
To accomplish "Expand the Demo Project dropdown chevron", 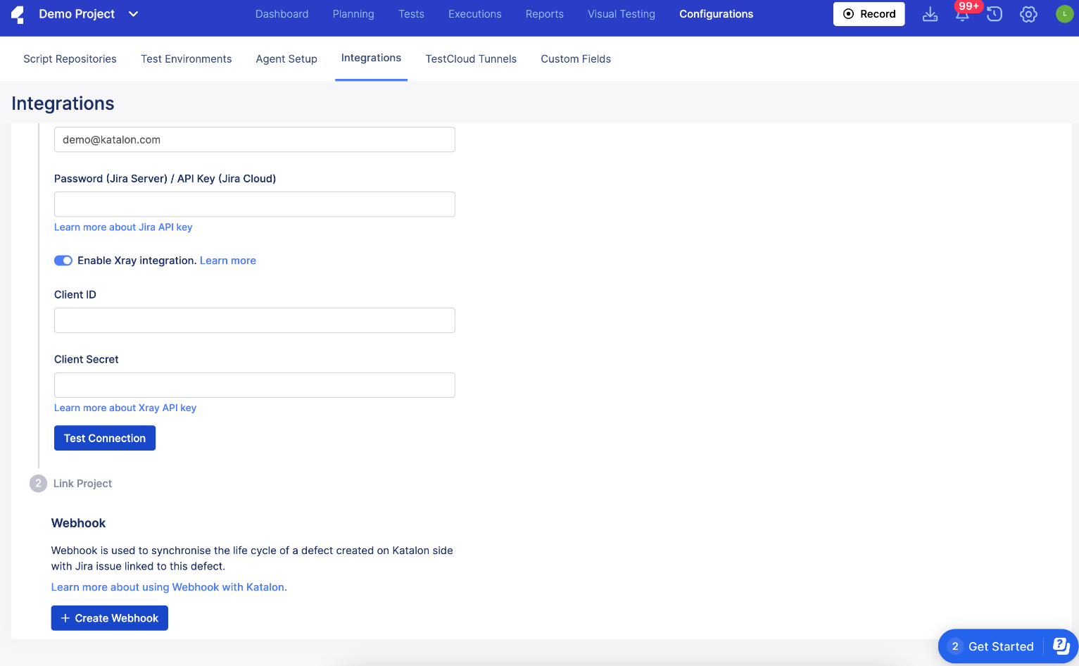I will (x=133, y=14).
